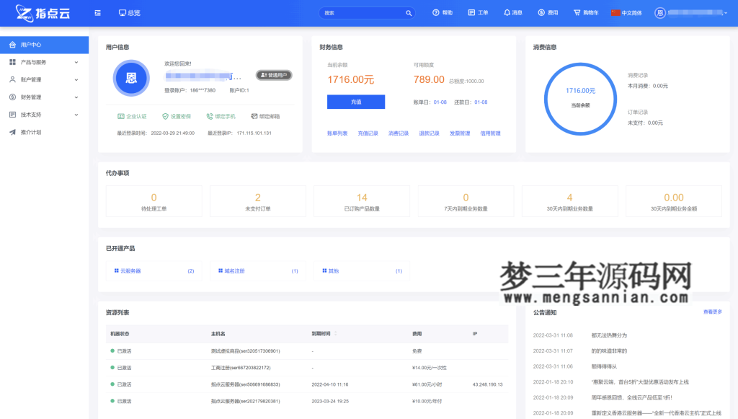738x419 pixels.
Task: Open the account dropdown at top right
Action: point(692,12)
